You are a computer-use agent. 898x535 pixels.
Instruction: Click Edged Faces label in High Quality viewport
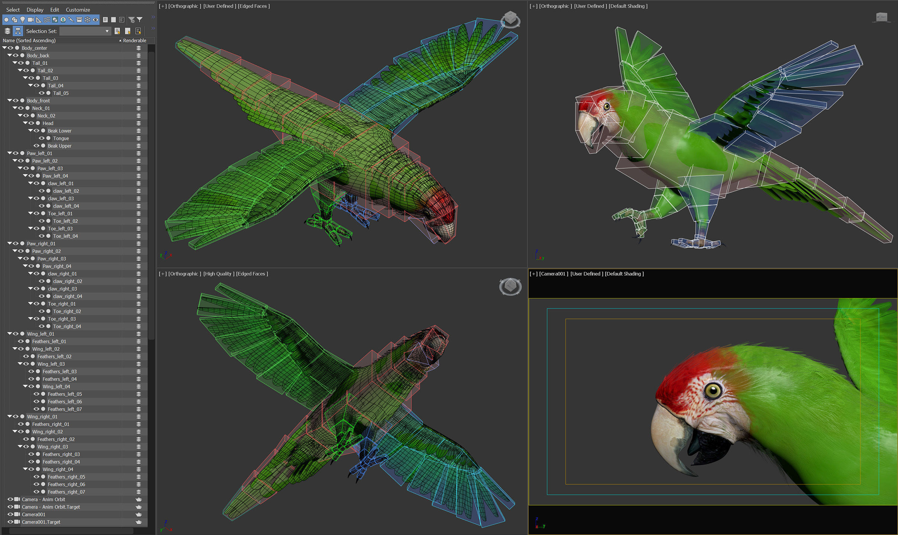(x=252, y=274)
